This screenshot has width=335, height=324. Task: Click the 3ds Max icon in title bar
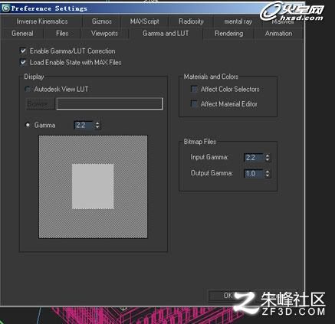pos(5,8)
